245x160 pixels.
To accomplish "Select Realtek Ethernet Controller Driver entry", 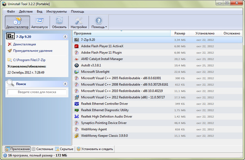I will click(x=158, y=104).
